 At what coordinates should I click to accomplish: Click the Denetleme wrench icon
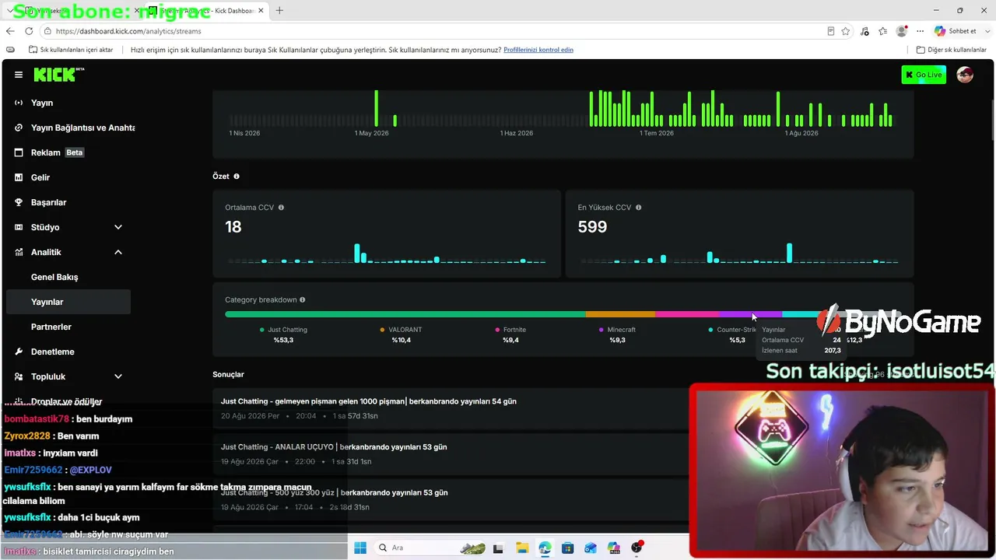[19, 352]
